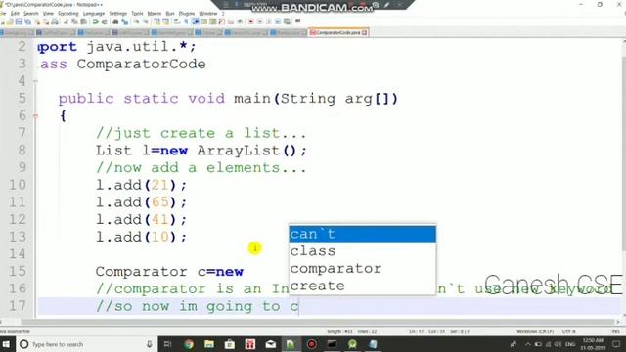Place cursor in "List l=new ArrayList();" line

click(x=201, y=151)
